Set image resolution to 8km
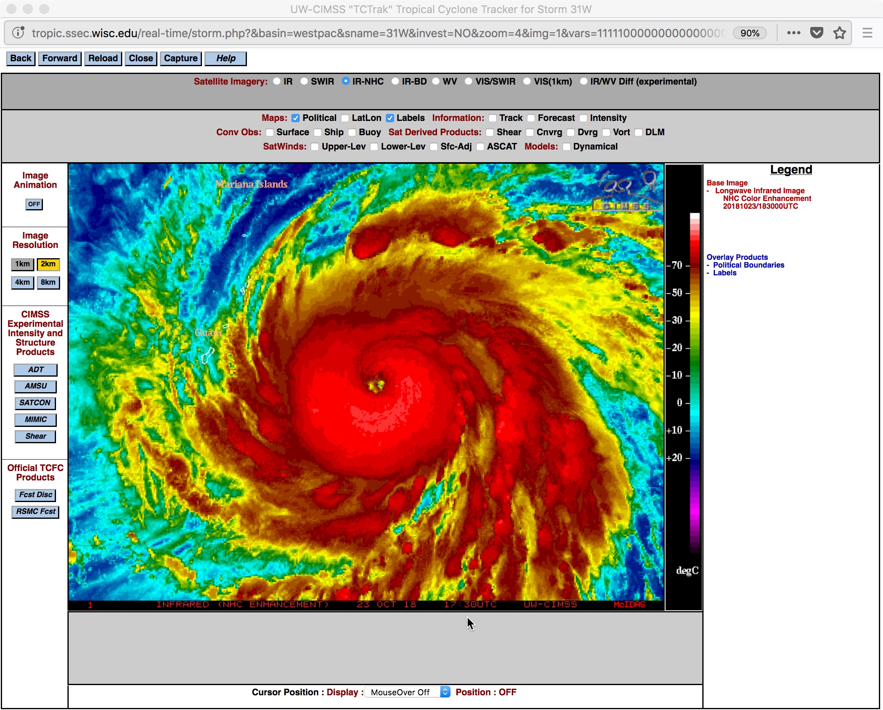The width and height of the screenshot is (883, 710). coord(48,283)
